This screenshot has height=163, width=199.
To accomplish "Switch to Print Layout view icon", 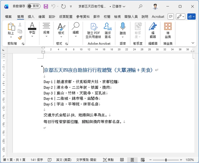I will click(x=132, y=160).
